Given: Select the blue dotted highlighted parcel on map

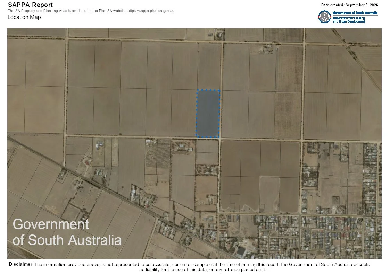Looking at the screenshot, I should pos(208,114).
